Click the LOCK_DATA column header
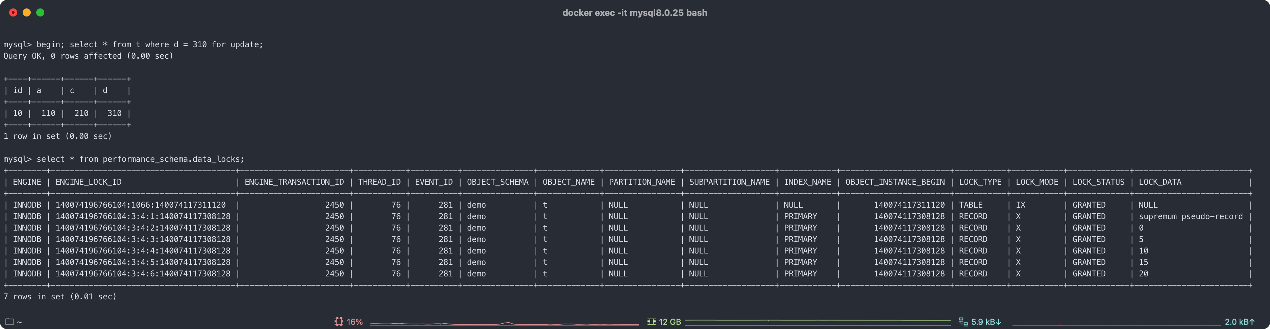The height and width of the screenshot is (329, 1270). (x=1159, y=182)
